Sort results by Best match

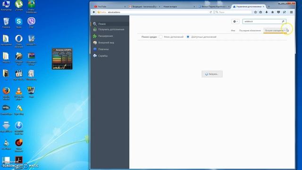(275, 30)
